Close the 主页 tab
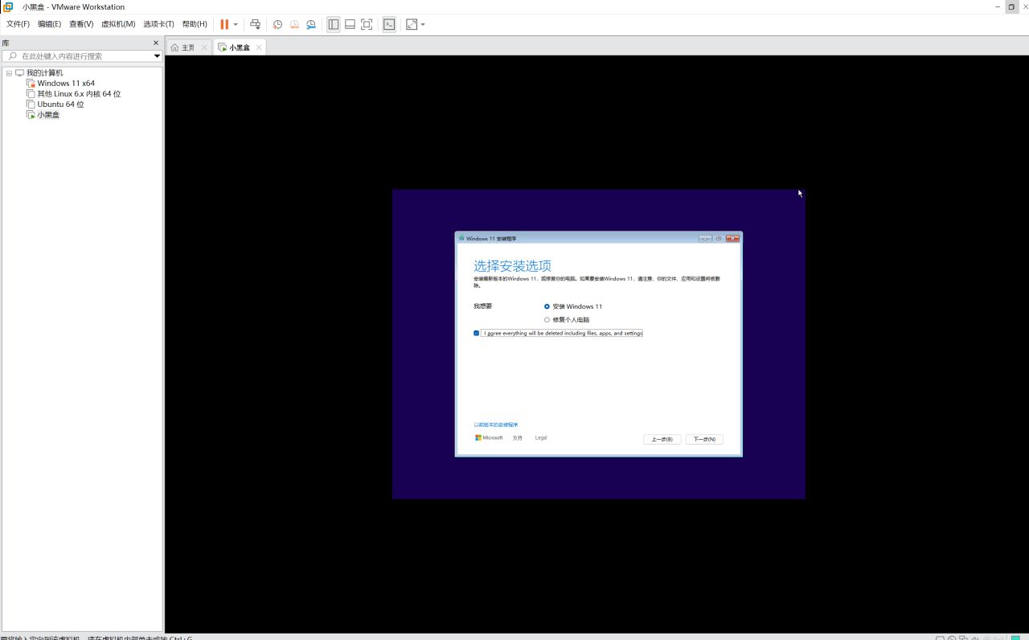Viewport: 1029px width, 640px height. coord(204,47)
